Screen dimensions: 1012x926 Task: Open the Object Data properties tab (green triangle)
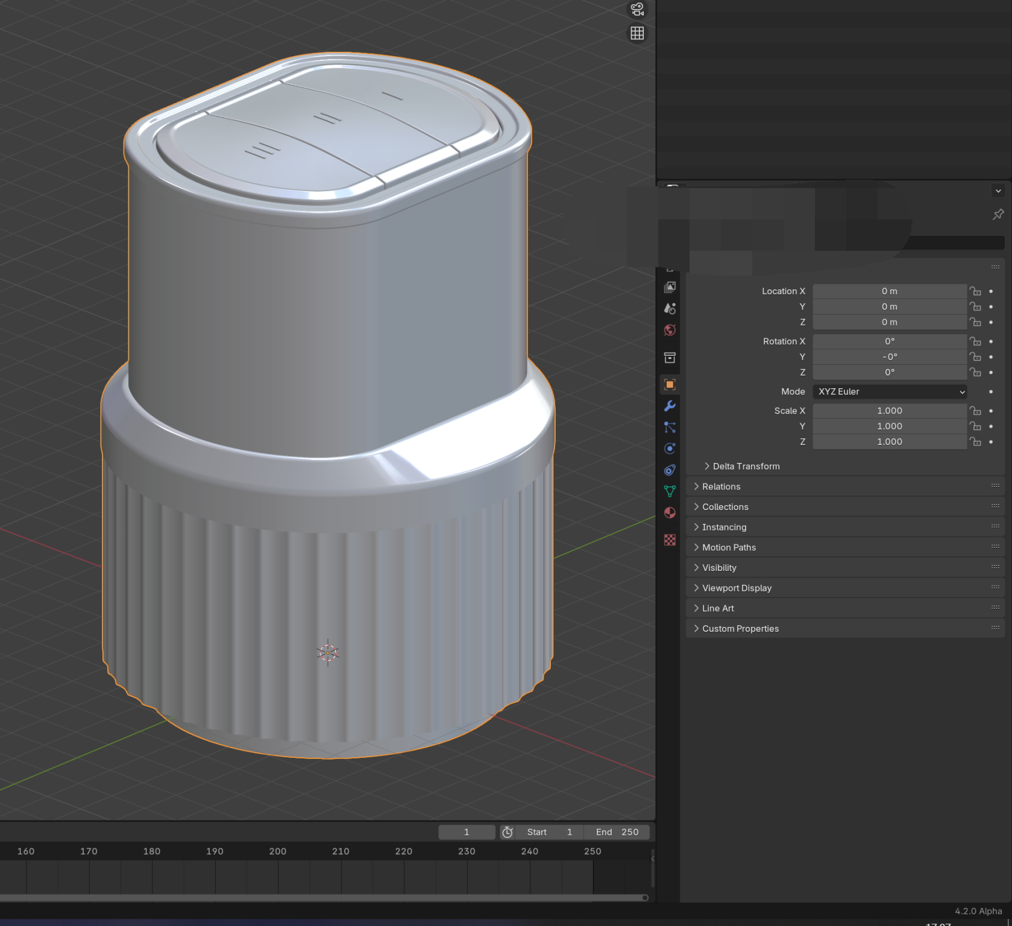tap(670, 491)
